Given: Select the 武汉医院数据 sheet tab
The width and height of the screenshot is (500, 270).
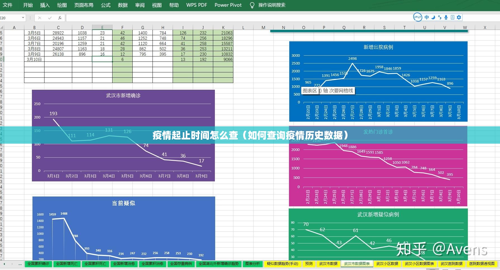Looking at the screenshot, I should [451, 264].
